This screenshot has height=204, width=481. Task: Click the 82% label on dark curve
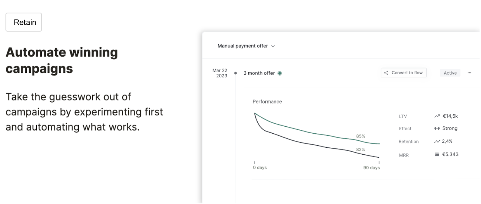click(360, 150)
